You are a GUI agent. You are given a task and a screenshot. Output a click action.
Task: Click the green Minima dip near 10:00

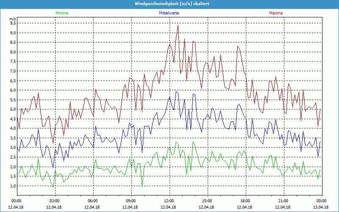point(142,186)
